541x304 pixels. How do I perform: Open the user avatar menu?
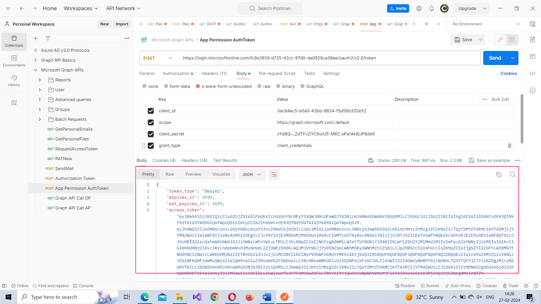444,8
